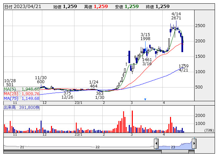Select the MA(75) legend entry
The height and width of the screenshot is (157, 219).
pyautogui.click(x=21, y=98)
